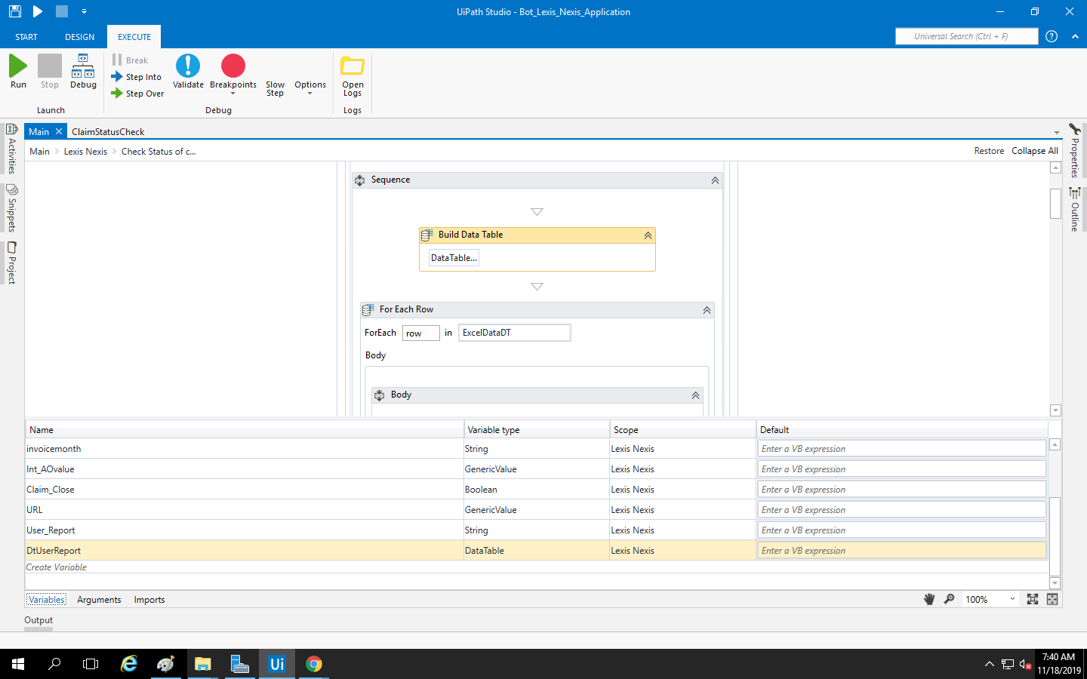Click the Run workflow icon
This screenshot has height=679, width=1087.
click(x=18, y=66)
